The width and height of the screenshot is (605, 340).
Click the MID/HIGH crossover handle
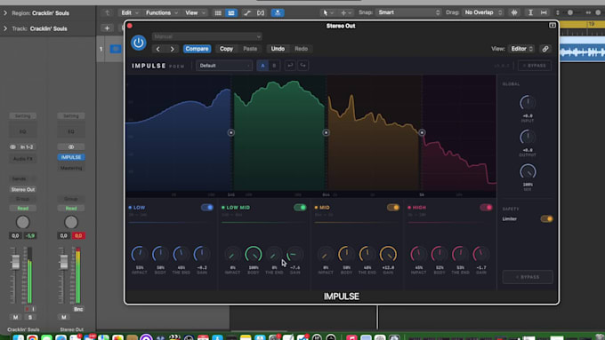click(x=422, y=132)
